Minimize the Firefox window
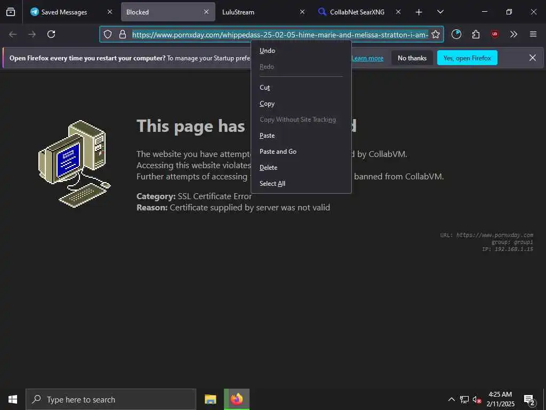The image size is (546, 410). tap(484, 12)
